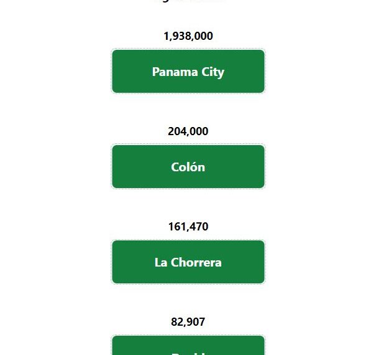376x355 pixels.
Task: Select the Colón button
Action: (x=188, y=166)
